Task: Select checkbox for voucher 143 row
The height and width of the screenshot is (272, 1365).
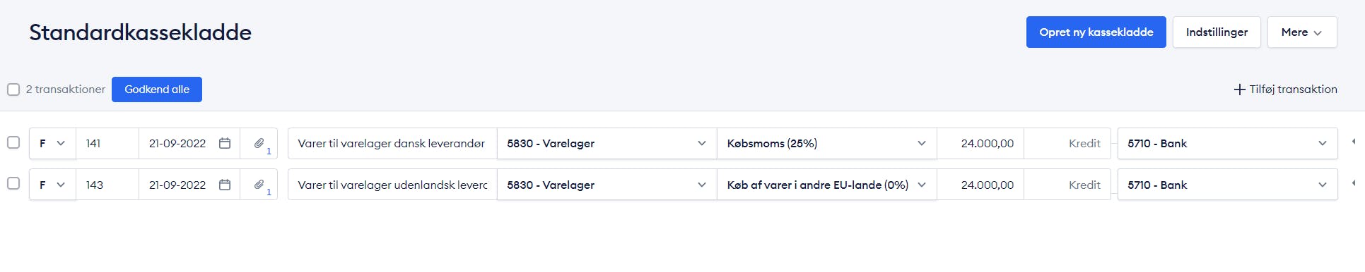Action: (x=13, y=183)
